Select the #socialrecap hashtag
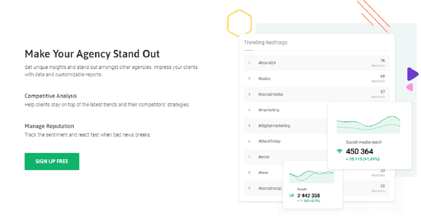 point(270,188)
